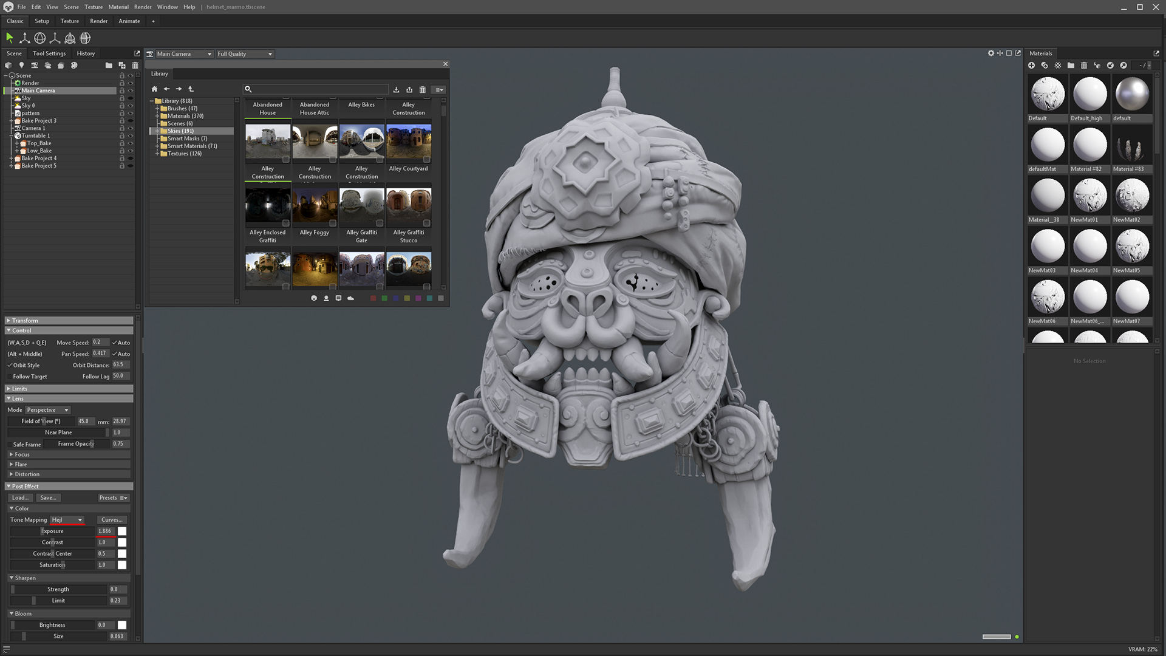Delete selected material trash icon
Screen dimensions: 1166x656
1084,66
